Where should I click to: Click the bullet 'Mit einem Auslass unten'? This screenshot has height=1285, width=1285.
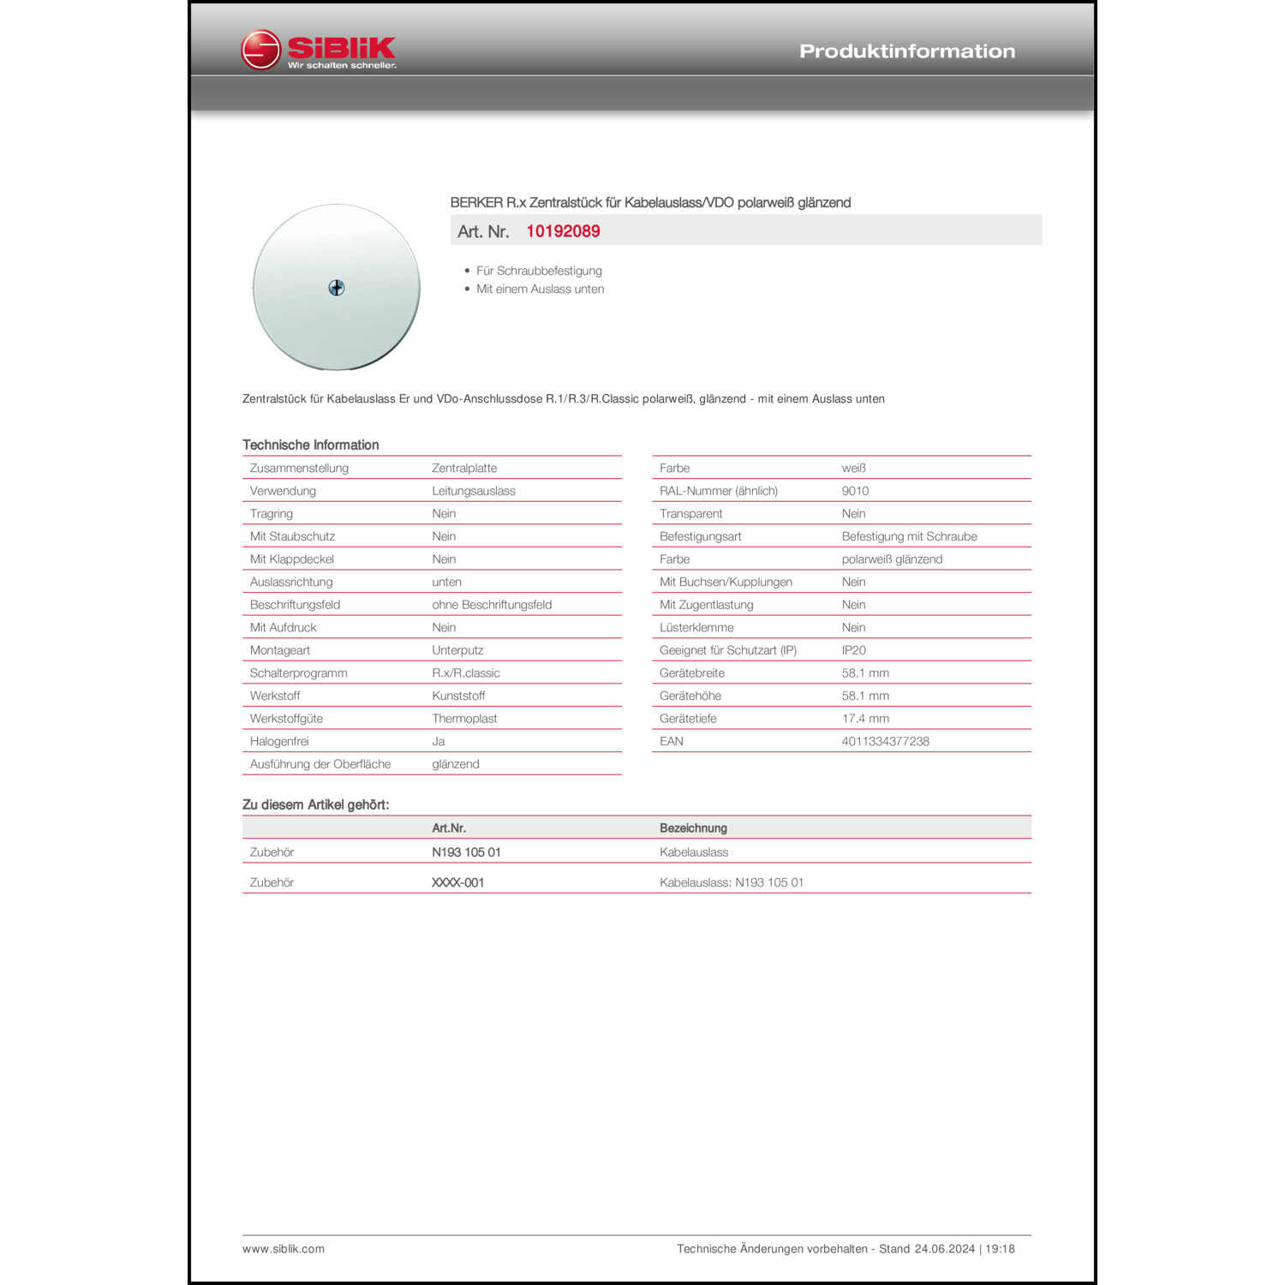tap(540, 290)
